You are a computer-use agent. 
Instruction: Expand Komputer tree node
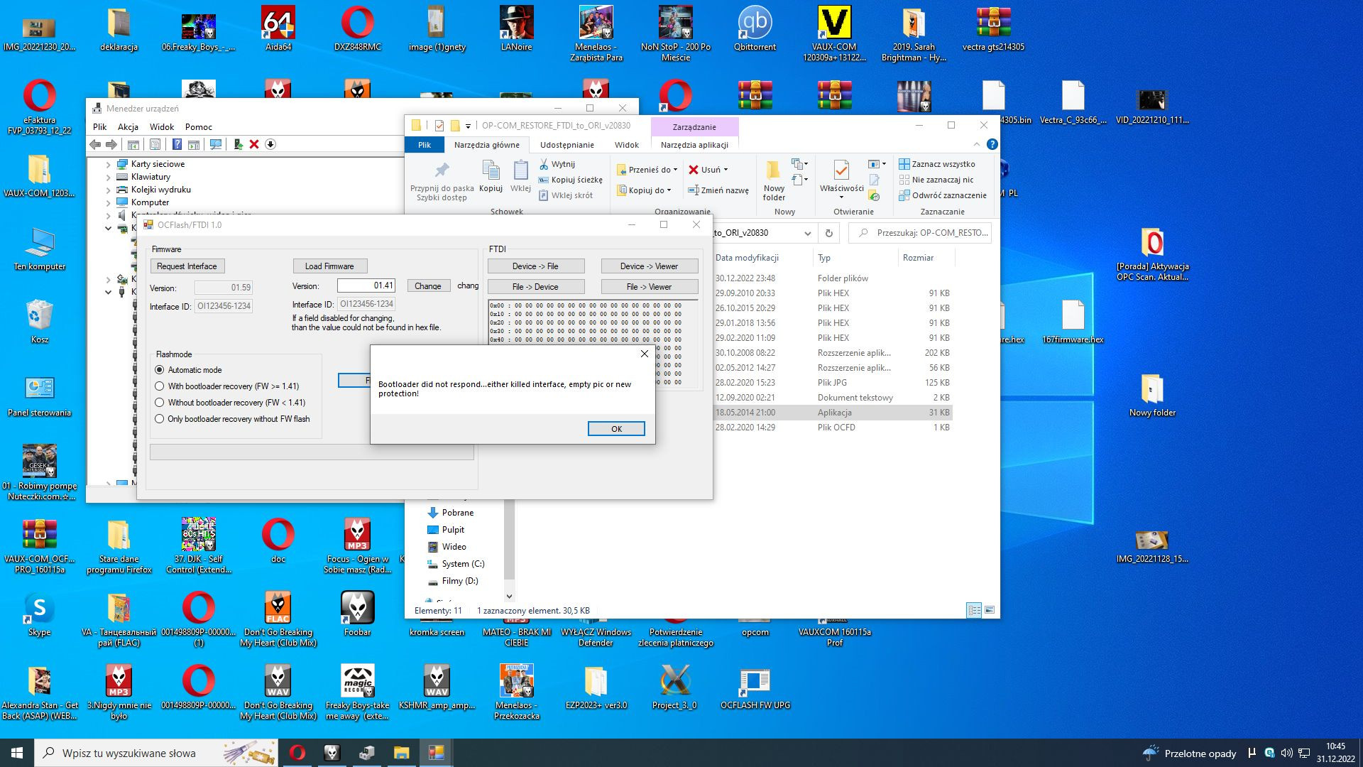pos(108,202)
